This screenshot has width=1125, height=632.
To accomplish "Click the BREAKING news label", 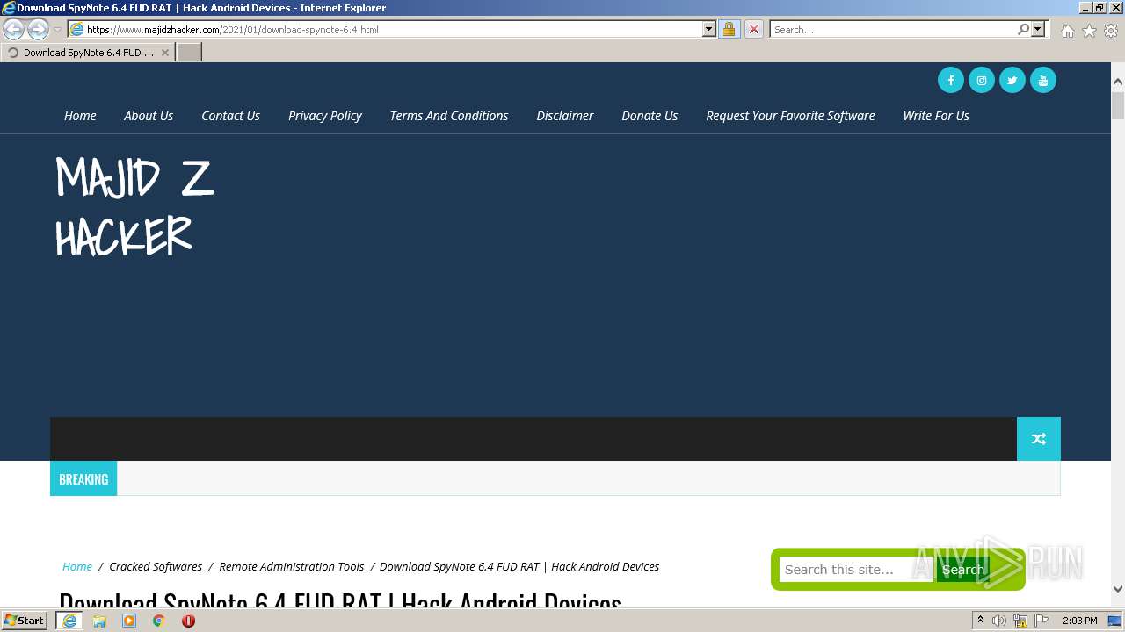I will coord(83,479).
